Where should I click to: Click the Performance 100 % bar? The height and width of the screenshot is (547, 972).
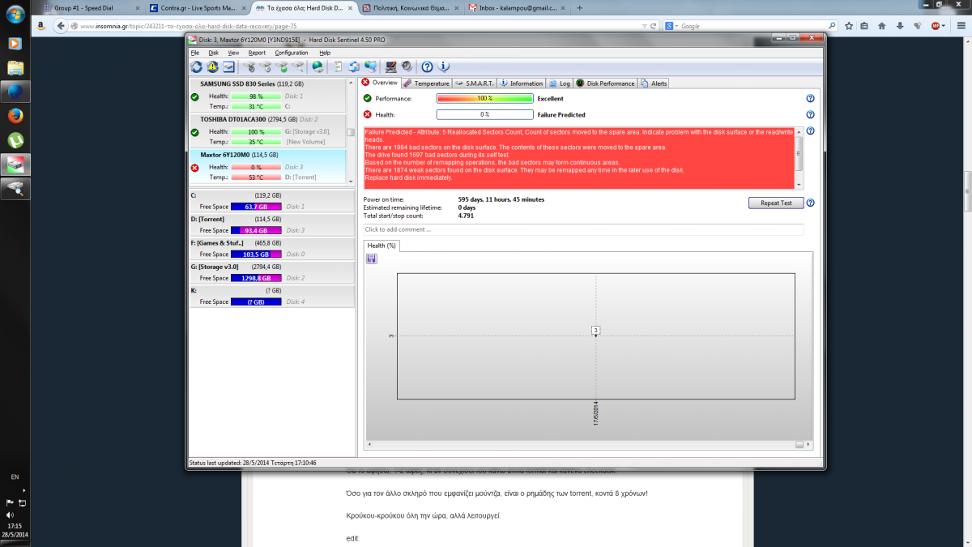(484, 98)
